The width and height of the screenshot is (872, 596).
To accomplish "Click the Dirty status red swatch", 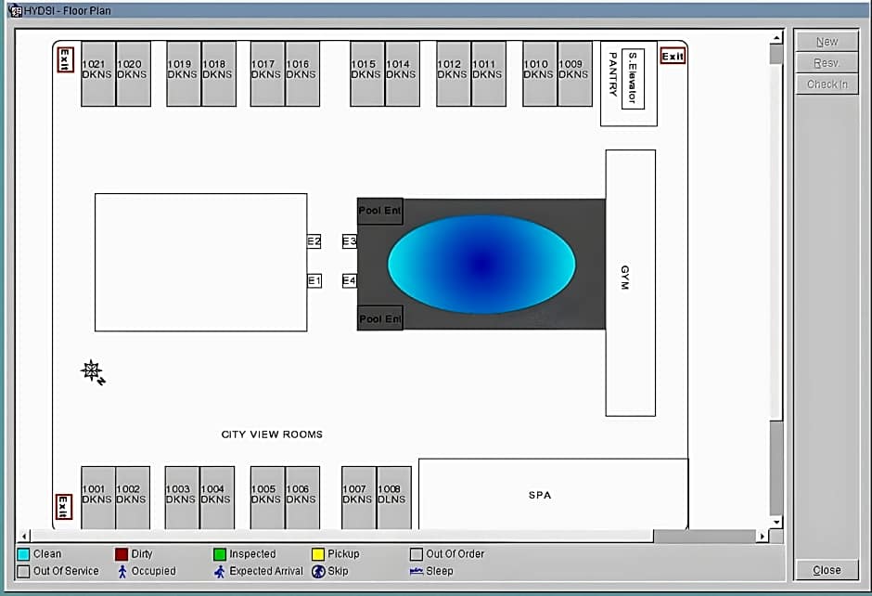I will (121, 554).
